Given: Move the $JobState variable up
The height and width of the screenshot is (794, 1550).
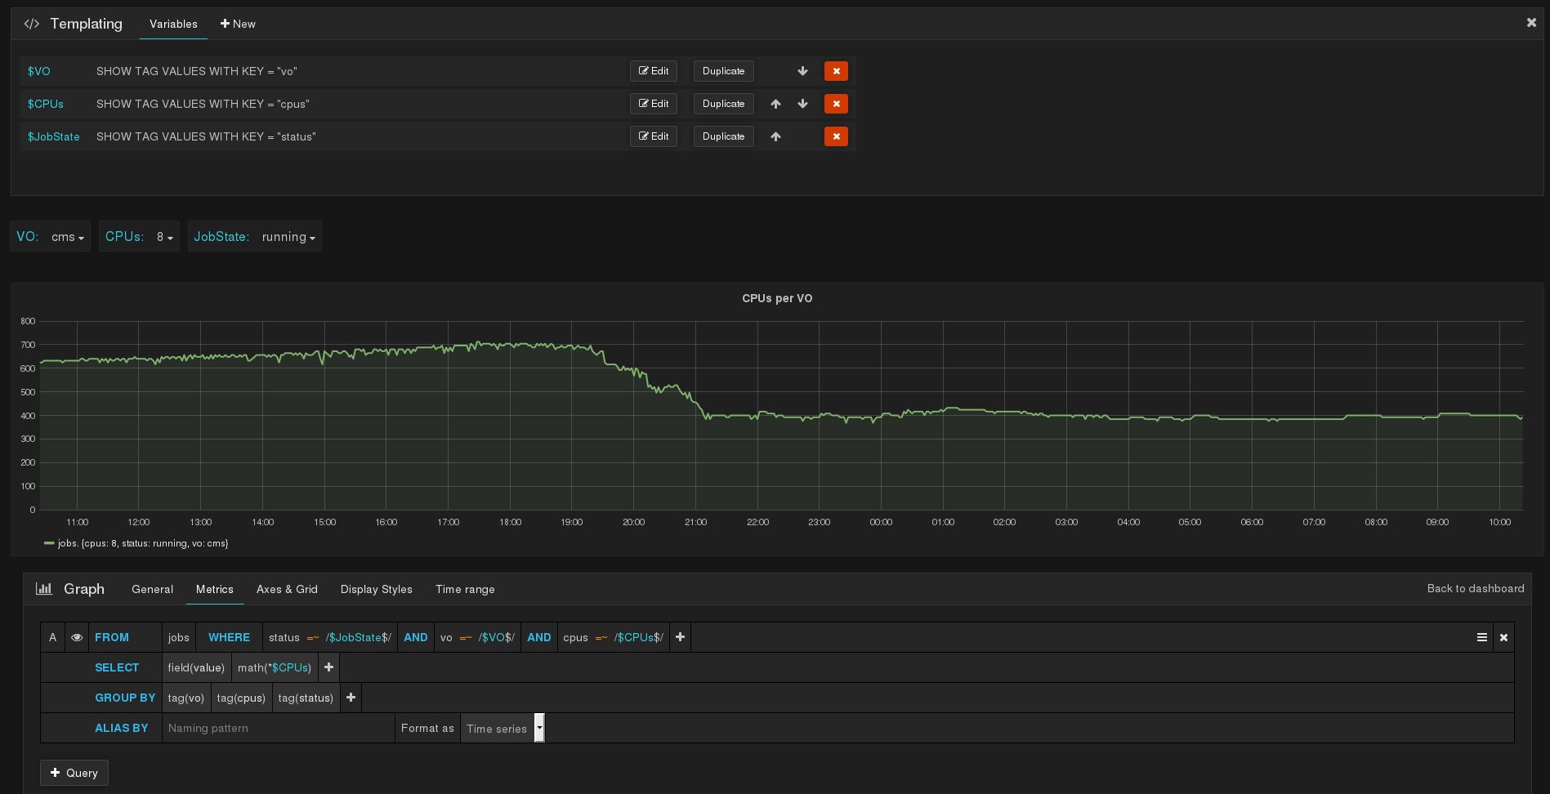Looking at the screenshot, I should coord(775,136).
